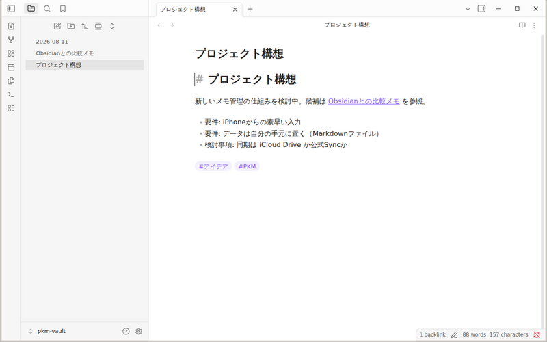Click the bases list icon in ribbon
The width and height of the screenshot is (547, 342).
11,108
